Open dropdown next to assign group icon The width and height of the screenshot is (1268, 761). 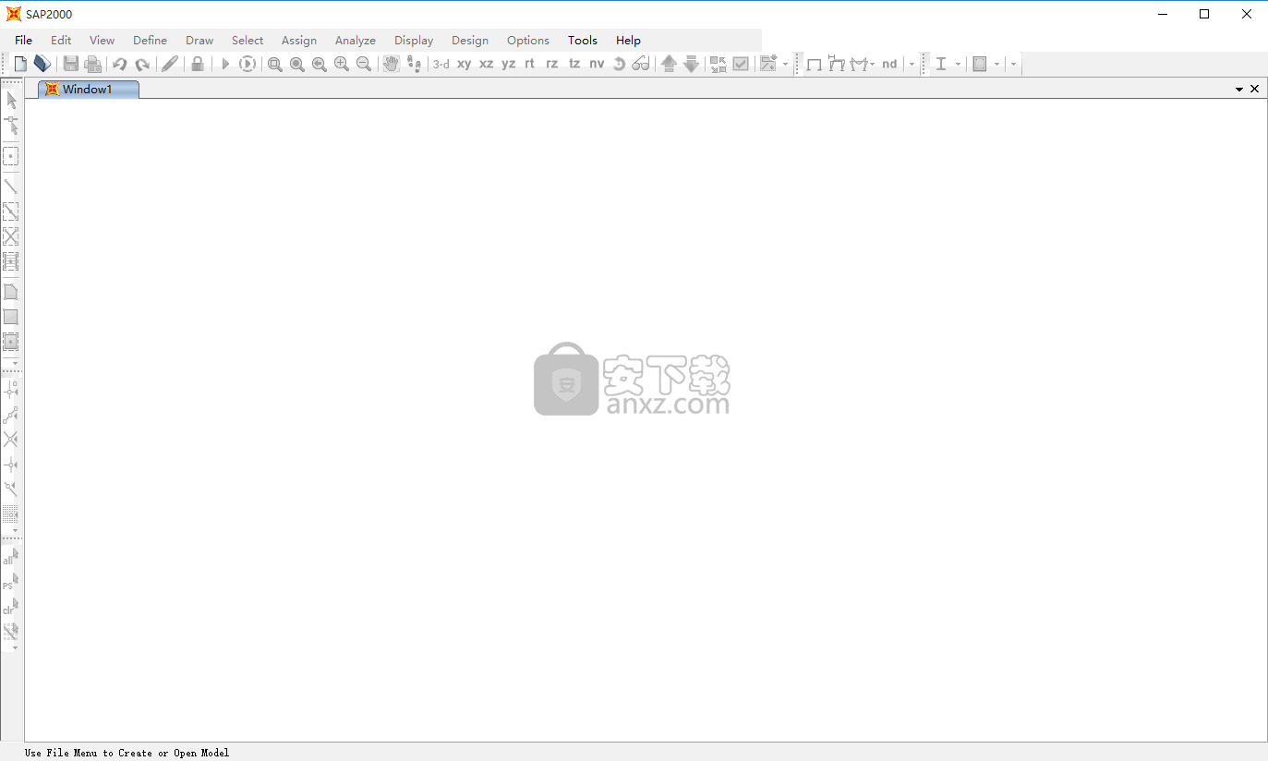tap(786, 64)
